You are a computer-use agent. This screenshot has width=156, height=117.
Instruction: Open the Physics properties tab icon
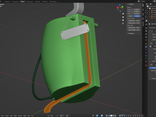point(146,53)
